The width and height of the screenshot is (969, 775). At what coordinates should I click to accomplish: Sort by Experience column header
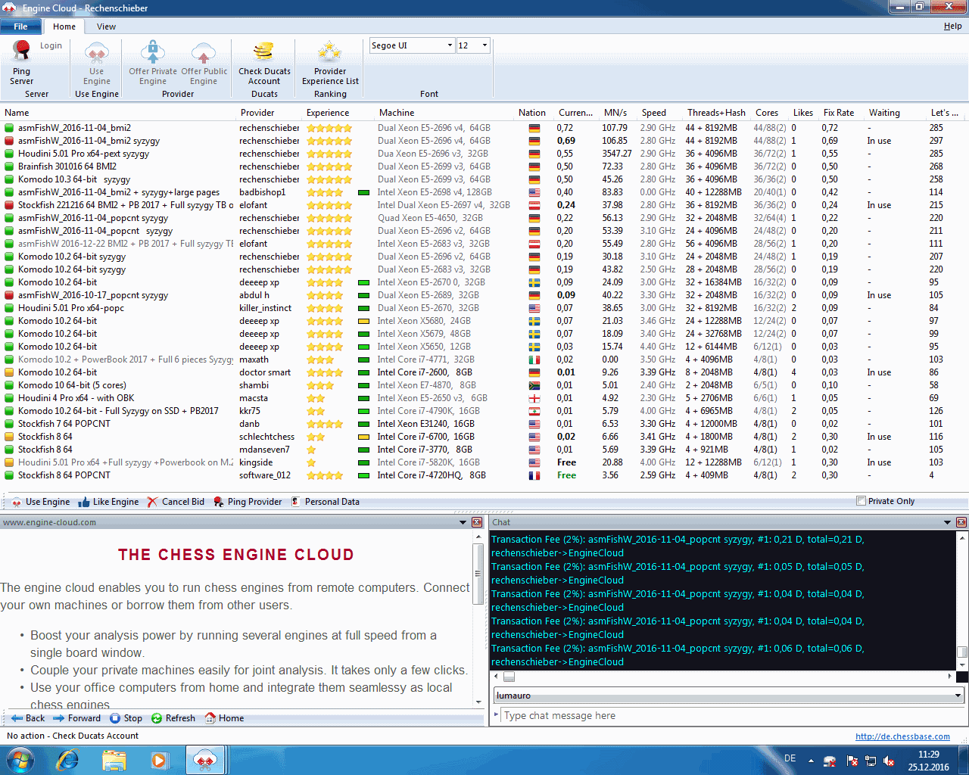coord(328,113)
